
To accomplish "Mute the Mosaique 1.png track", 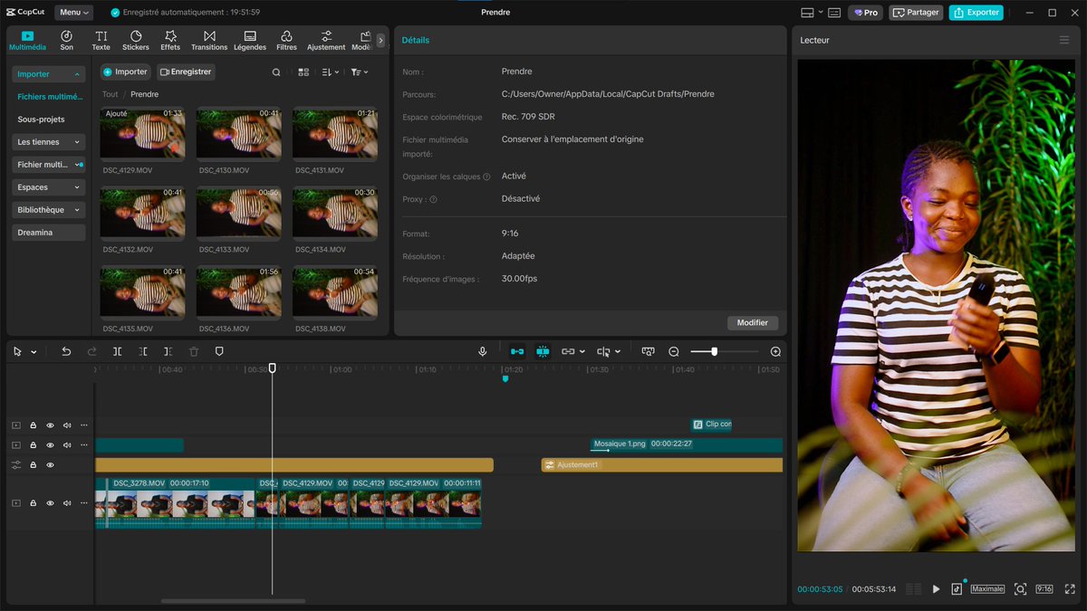I will [x=67, y=445].
